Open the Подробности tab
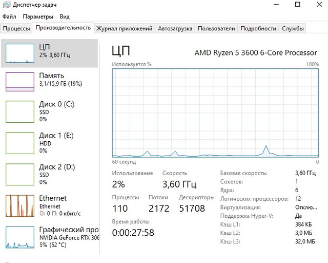This screenshot has height=263, width=328. coord(258,29)
